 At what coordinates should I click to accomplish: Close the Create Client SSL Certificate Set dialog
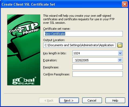click(x=125, y=4)
